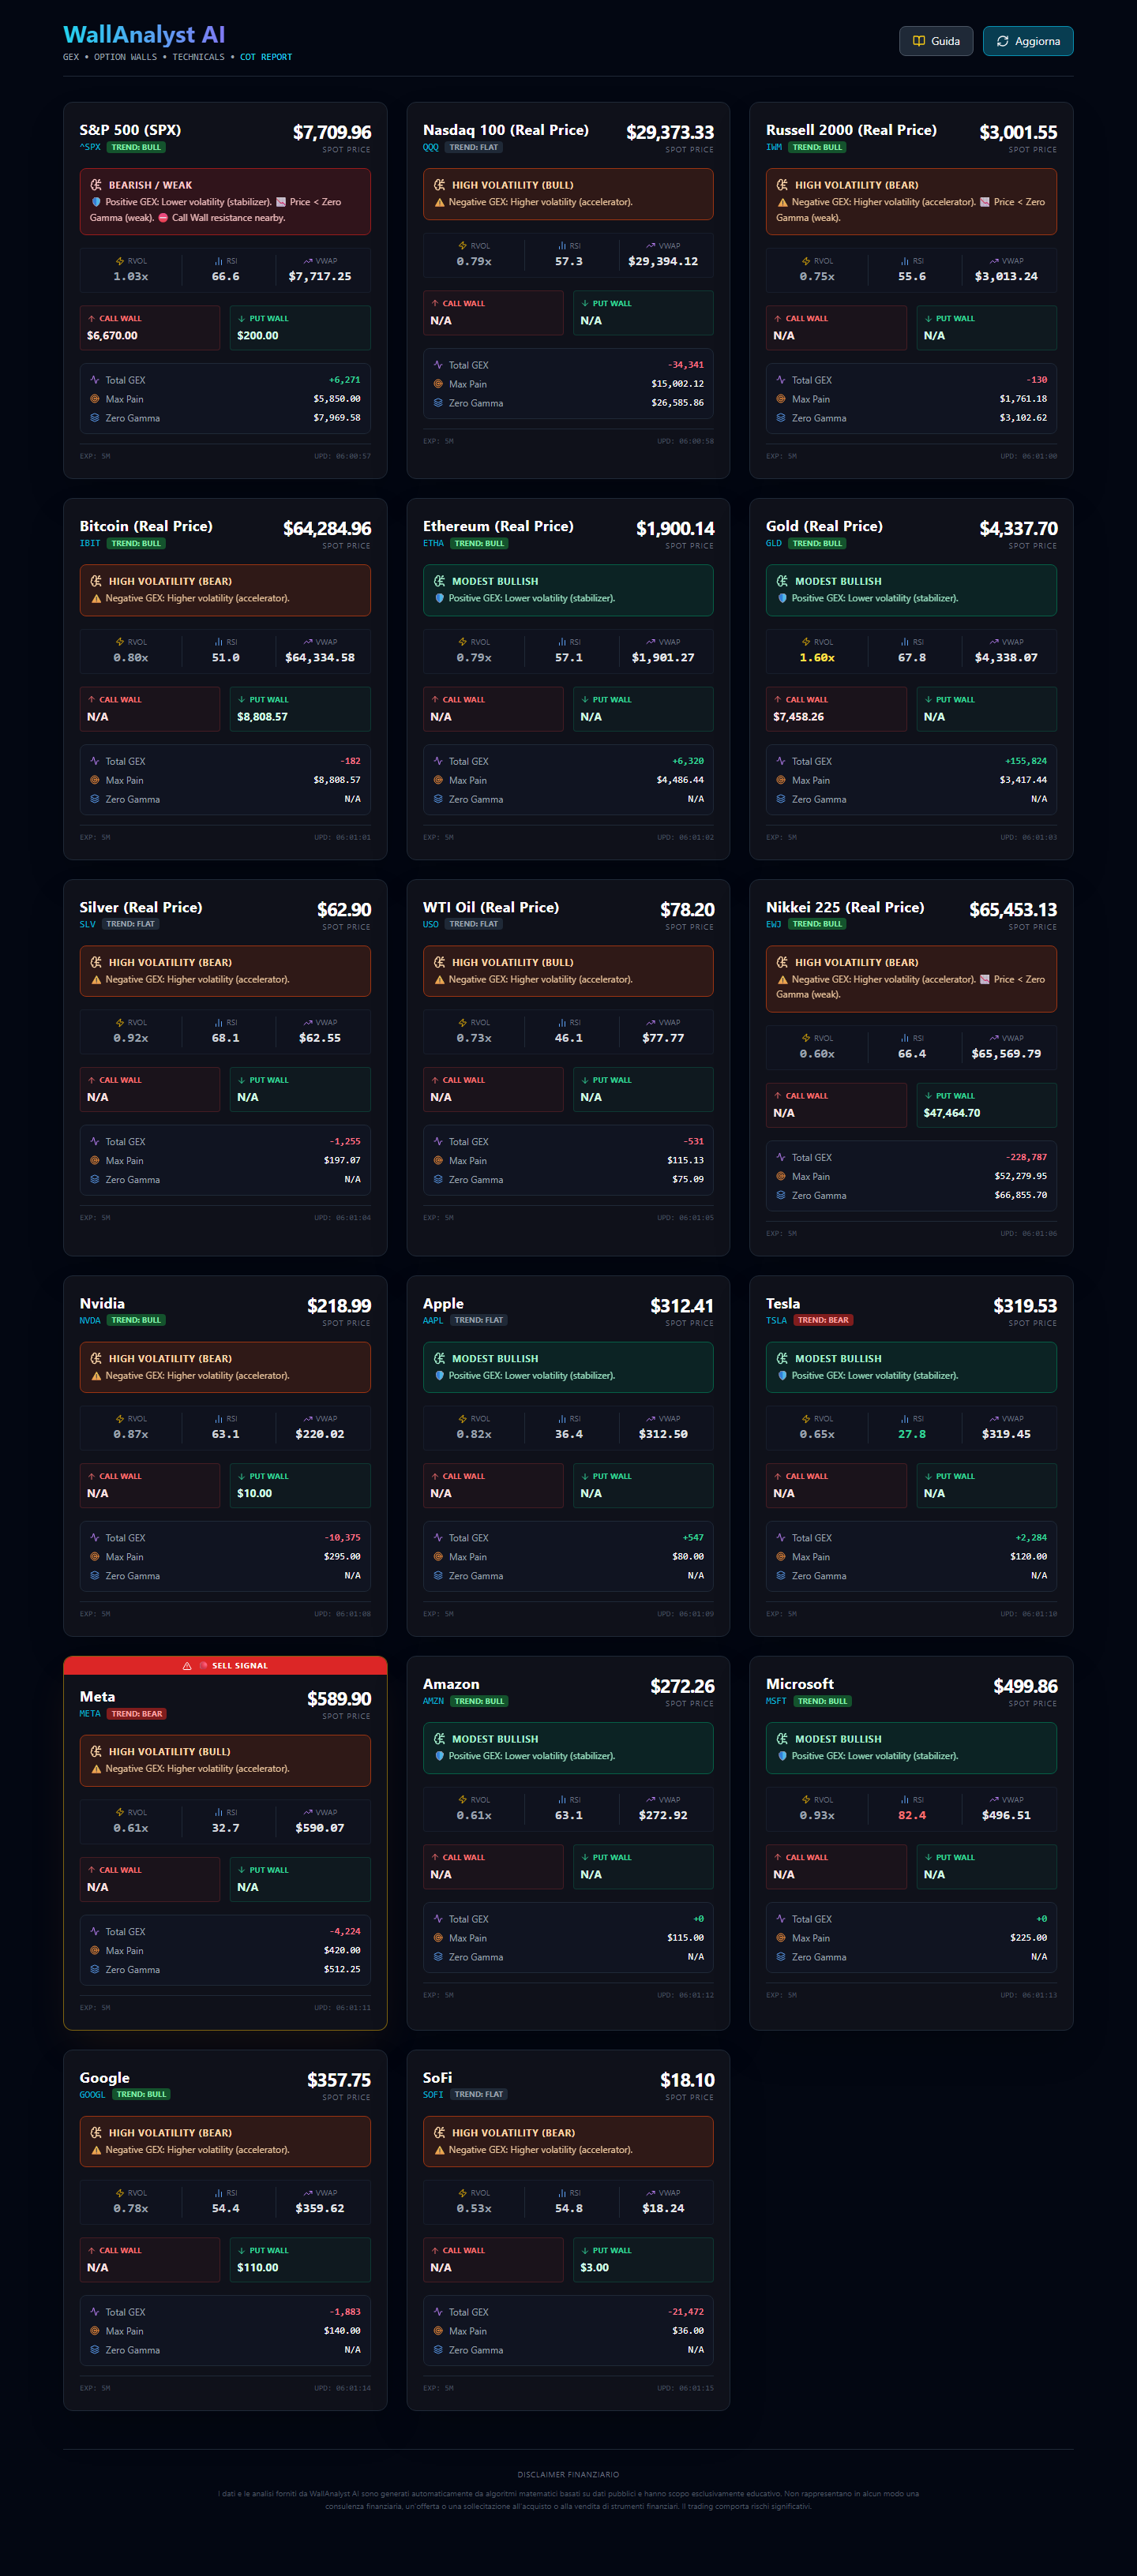The width and height of the screenshot is (1137, 2576).
Task: Click the $7,458.26 Call Wall value in Gold
Action: click(x=799, y=717)
